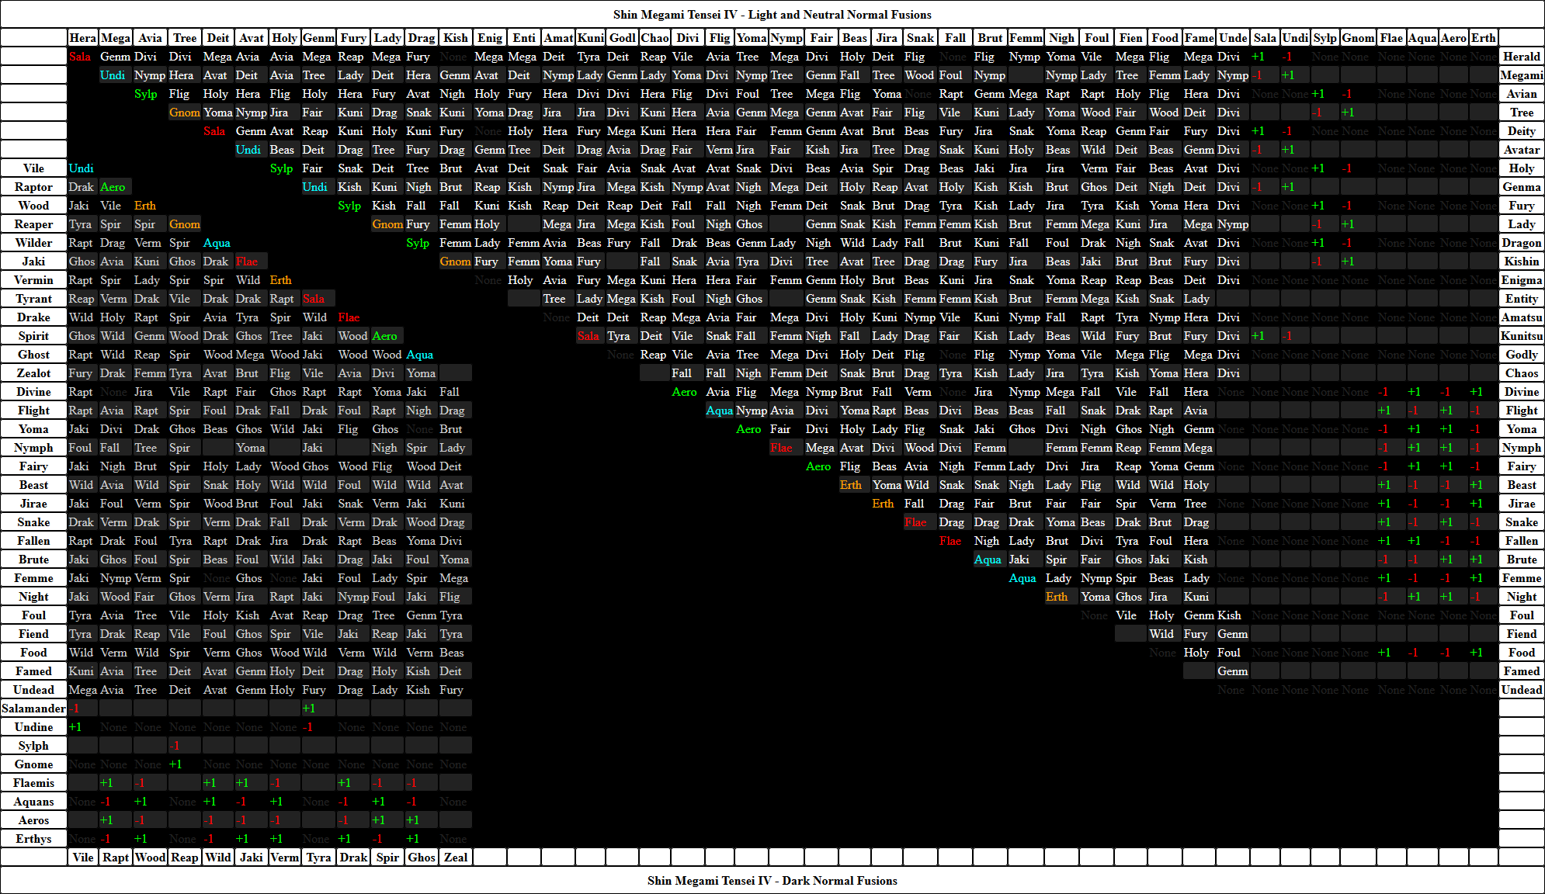Click the Zeal column footer
The width and height of the screenshot is (1545, 894).
[x=456, y=857]
